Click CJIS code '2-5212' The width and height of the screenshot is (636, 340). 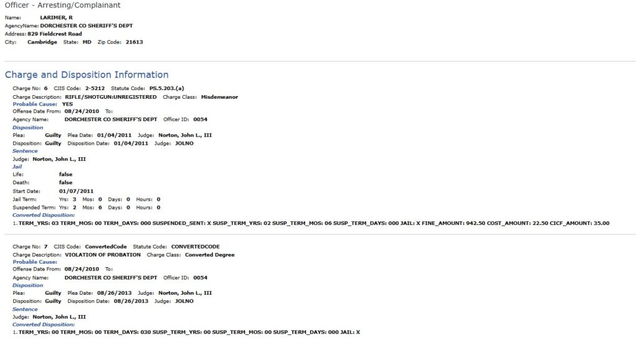tap(94, 89)
